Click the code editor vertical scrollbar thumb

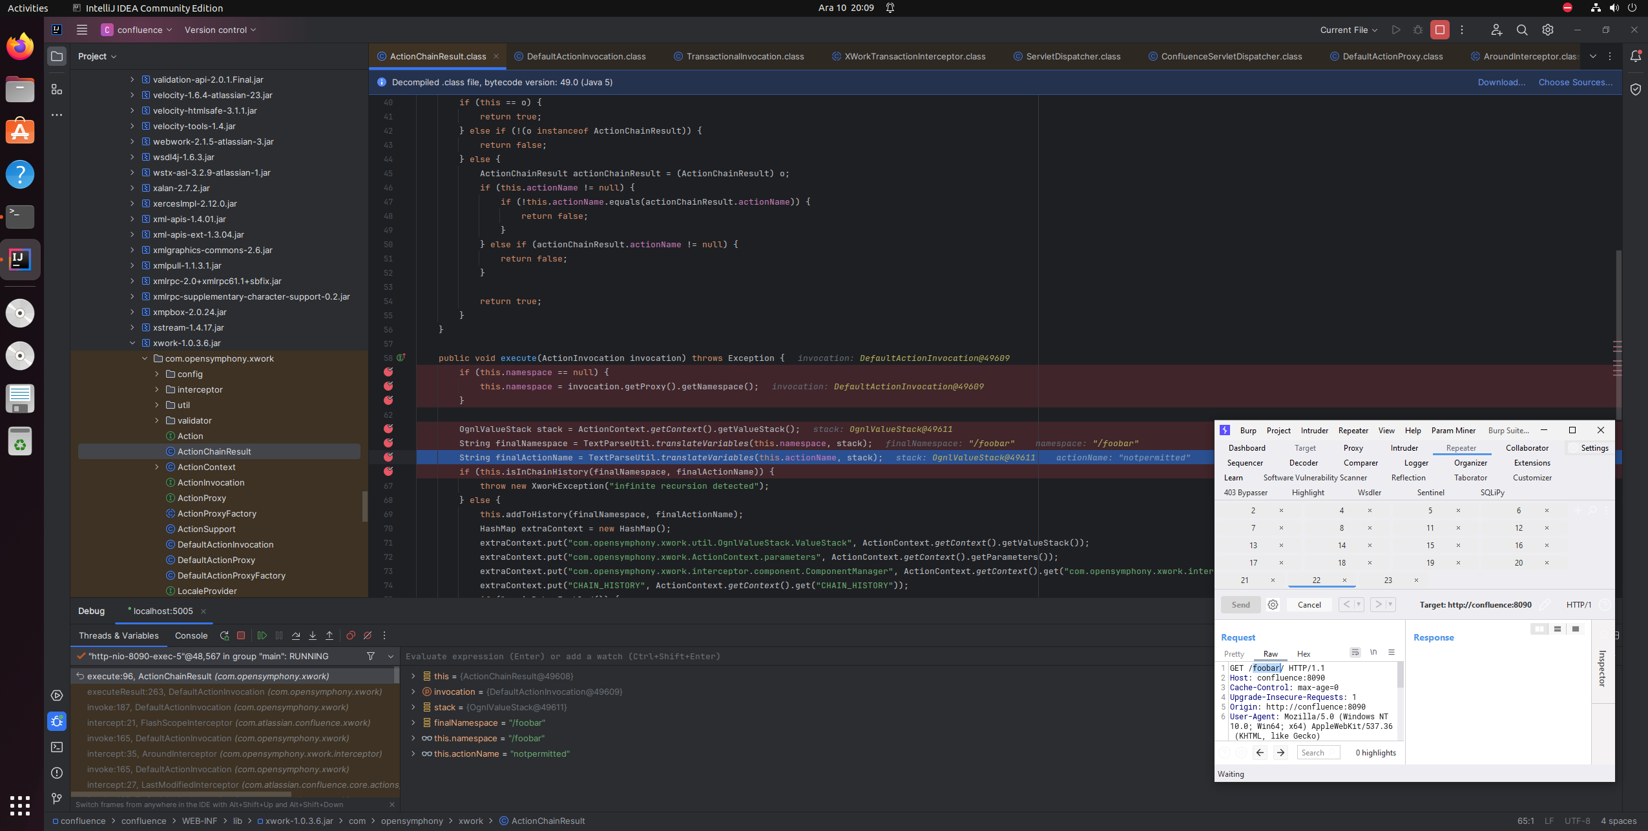(x=1619, y=334)
